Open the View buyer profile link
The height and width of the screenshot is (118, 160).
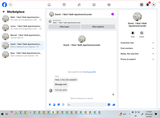(x=90, y=72)
